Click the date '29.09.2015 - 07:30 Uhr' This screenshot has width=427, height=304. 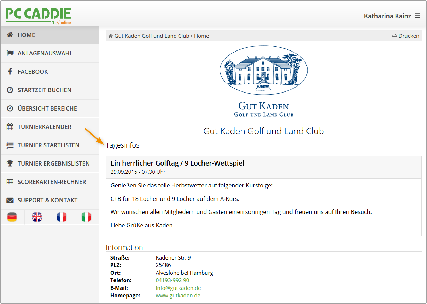coord(138,172)
